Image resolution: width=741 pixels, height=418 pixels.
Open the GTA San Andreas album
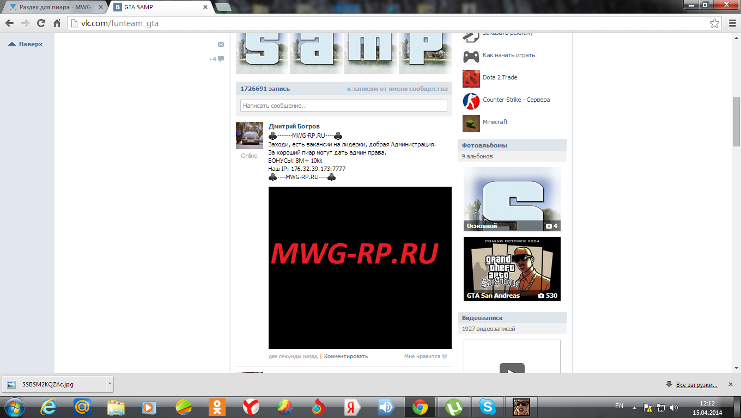[x=512, y=269]
